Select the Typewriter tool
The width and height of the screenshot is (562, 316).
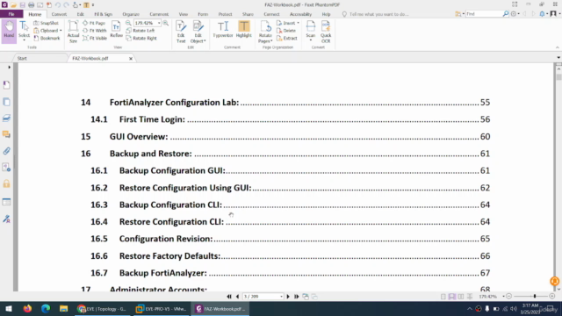[223, 29]
